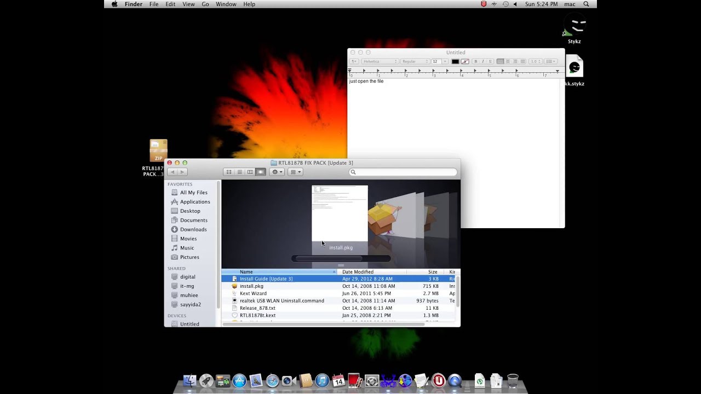Image resolution: width=701 pixels, height=394 pixels.
Task: Toggle underline in TextEdit toolbar
Action: pyautogui.click(x=490, y=61)
